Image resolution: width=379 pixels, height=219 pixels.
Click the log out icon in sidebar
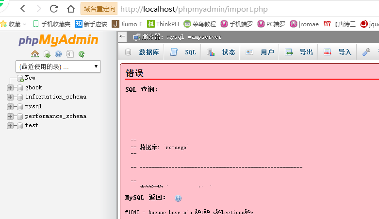[x=47, y=54]
